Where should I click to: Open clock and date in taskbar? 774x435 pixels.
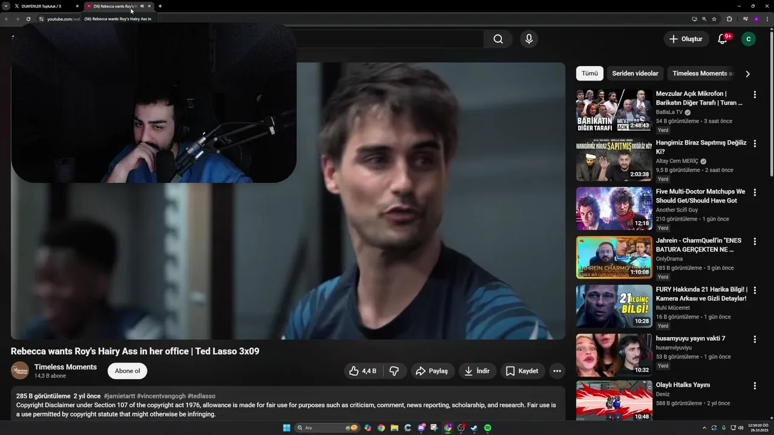758,428
